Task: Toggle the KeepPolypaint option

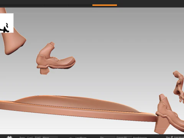Action: click(140, 137)
